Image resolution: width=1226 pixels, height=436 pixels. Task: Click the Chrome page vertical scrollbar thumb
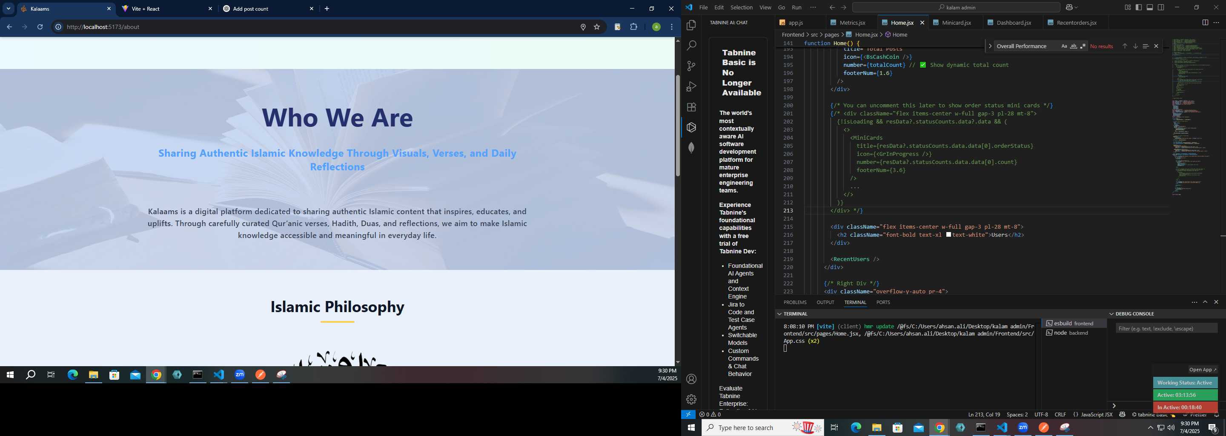pos(678,126)
